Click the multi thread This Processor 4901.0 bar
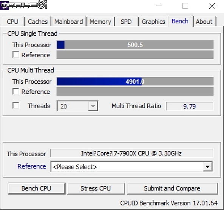Image resolution: width=224 pixels, height=210 pixels. tap(135, 81)
